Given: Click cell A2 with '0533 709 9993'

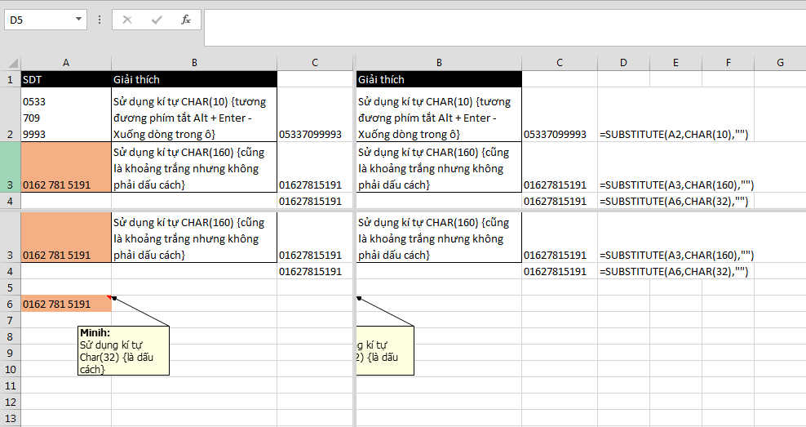Looking at the screenshot, I should click(x=66, y=114).
